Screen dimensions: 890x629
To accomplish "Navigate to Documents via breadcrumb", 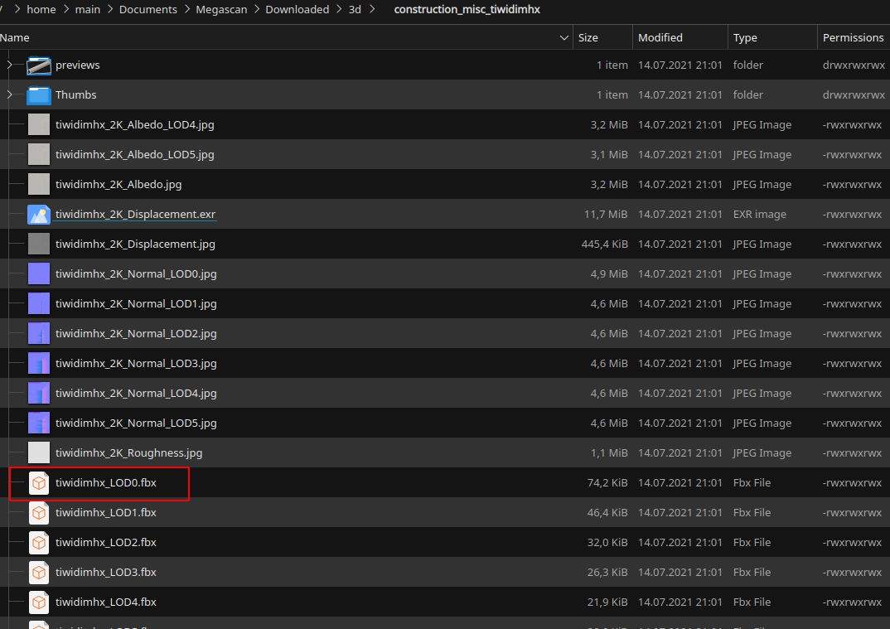I will click(x=148, y=9).
